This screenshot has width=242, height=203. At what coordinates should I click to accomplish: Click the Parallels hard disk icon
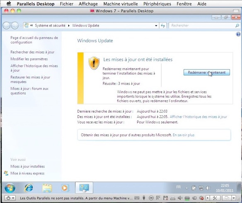(187, 198)
